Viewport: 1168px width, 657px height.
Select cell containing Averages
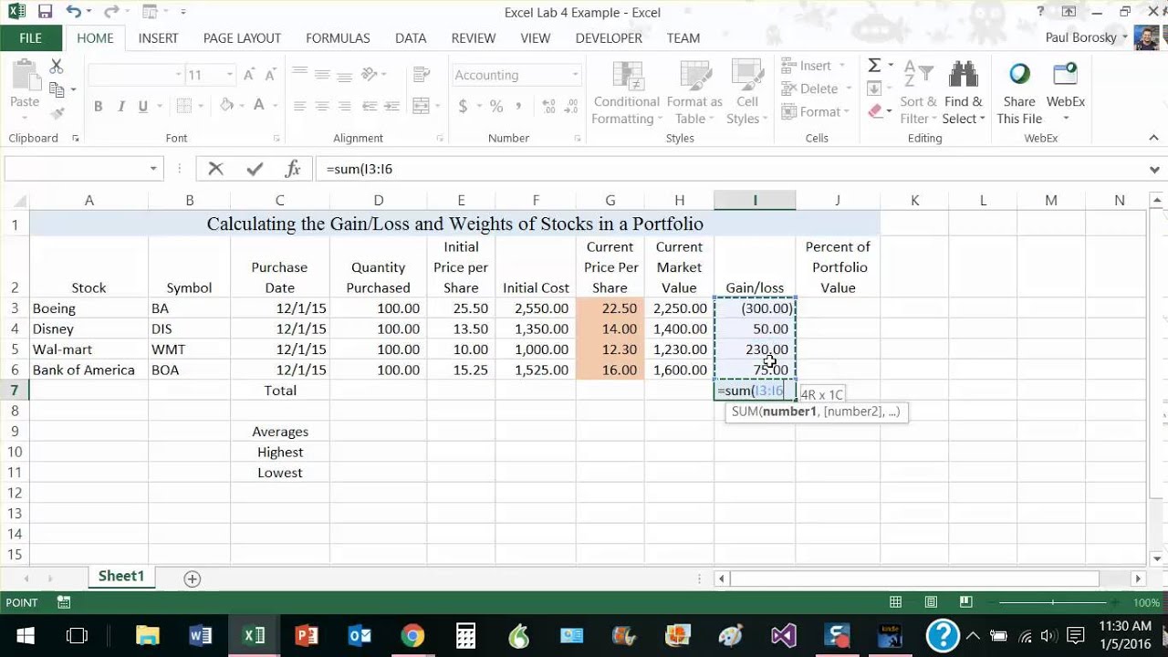click(280, 432)
